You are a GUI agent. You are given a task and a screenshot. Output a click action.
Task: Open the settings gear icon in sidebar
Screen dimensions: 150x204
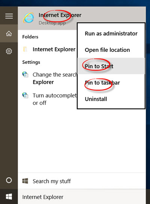point(9,51)
